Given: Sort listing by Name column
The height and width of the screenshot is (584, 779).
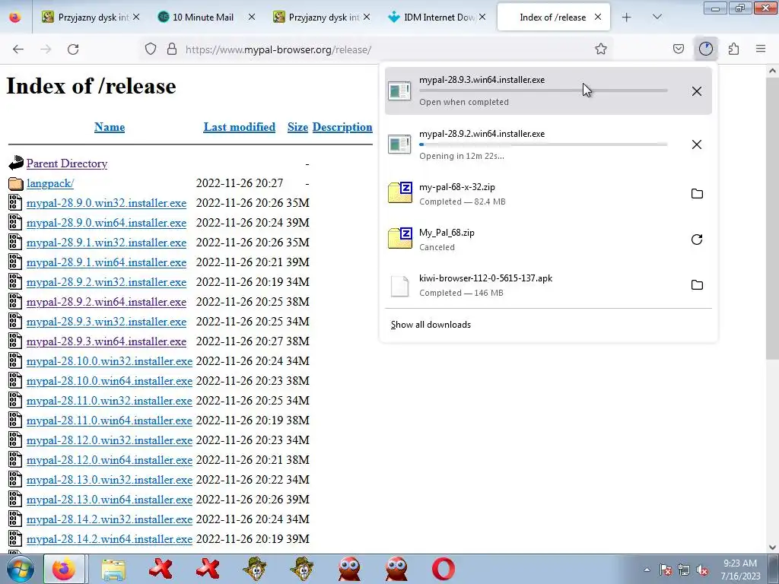Looking at the screenshot, I should [110, 127].
